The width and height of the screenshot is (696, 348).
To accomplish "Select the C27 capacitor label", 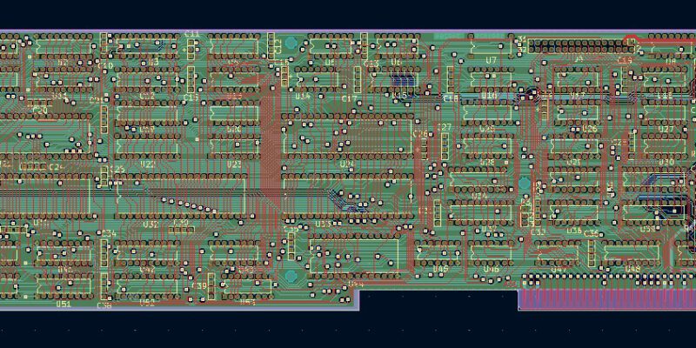I will click(445, 127).
